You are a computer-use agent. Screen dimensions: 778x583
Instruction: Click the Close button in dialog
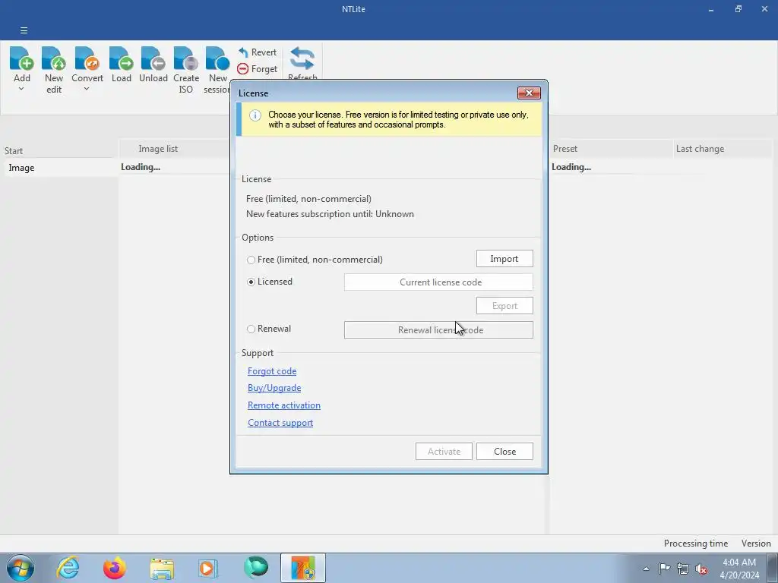pyautogui.click(x=504, y=451)
